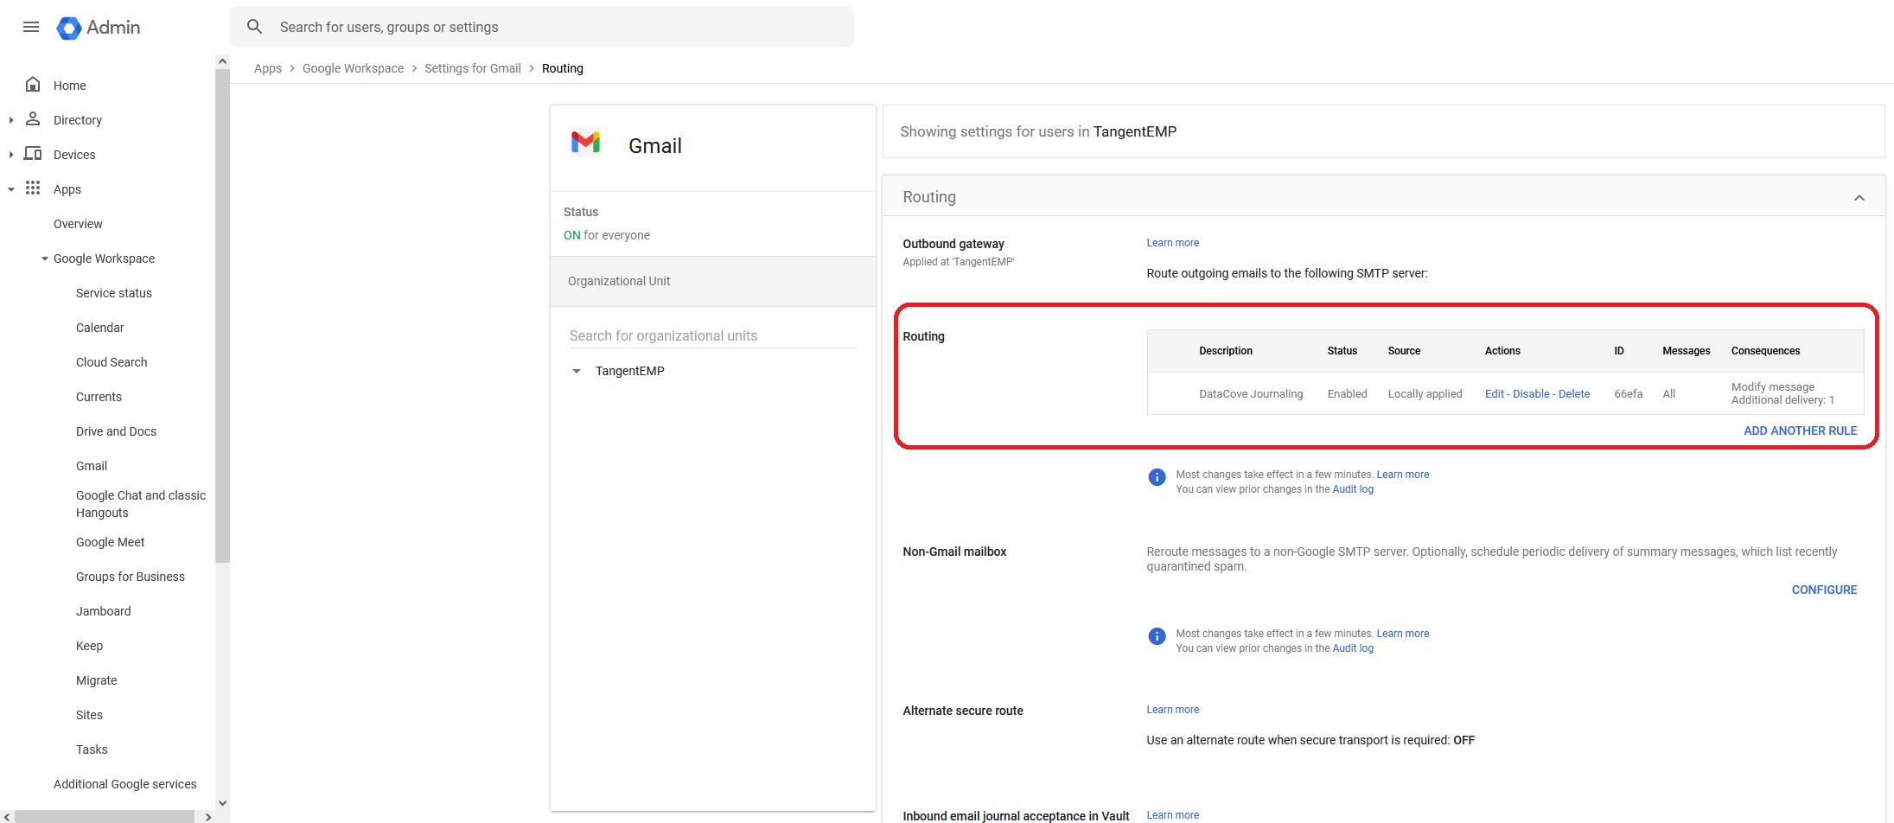Click the Gmail logo icon
The width and height of the screenshot is (1894, 823).
(x=585, y=143)
